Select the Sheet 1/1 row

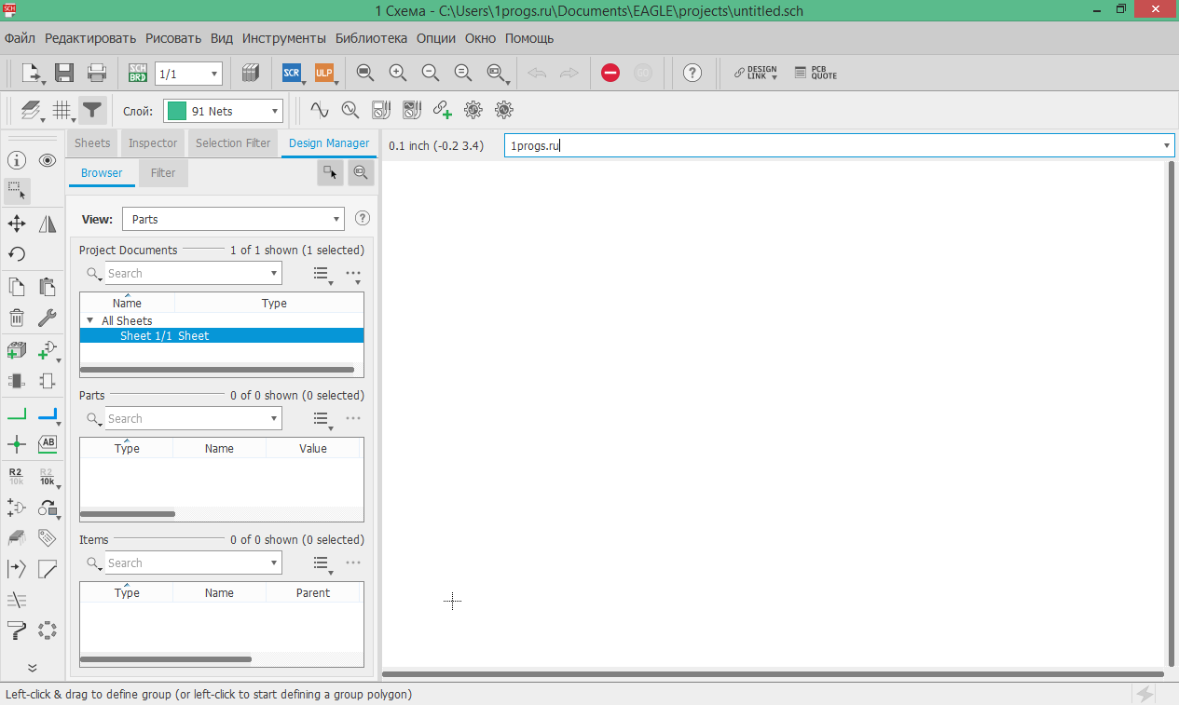[x=222, y=335]
